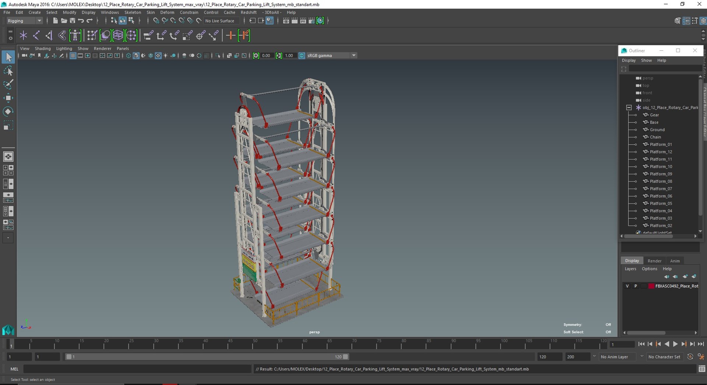Click the Open Scene folder icon
707x385 pixels.
point(64,21)
